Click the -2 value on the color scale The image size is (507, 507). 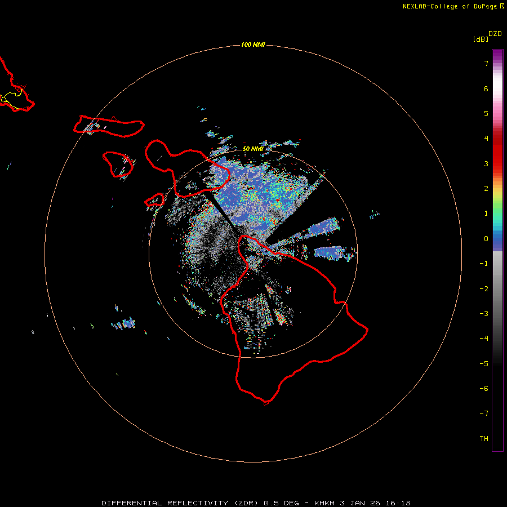484,289
